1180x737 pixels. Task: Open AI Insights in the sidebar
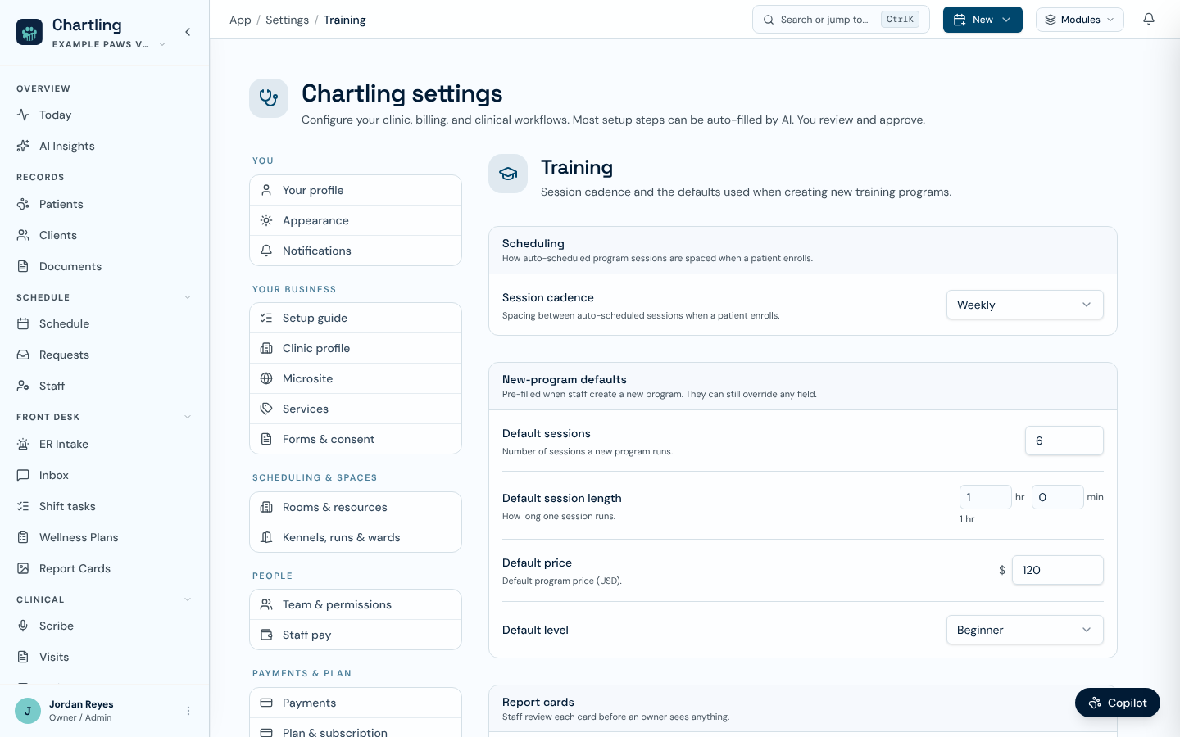pos(105,146)
